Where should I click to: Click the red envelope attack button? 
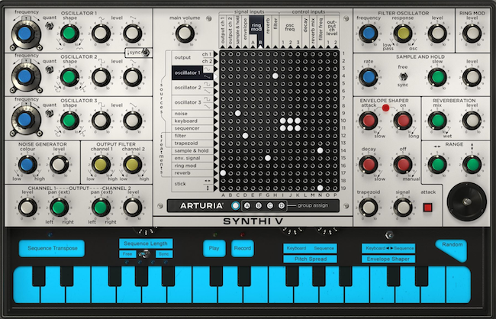(428, 207)
